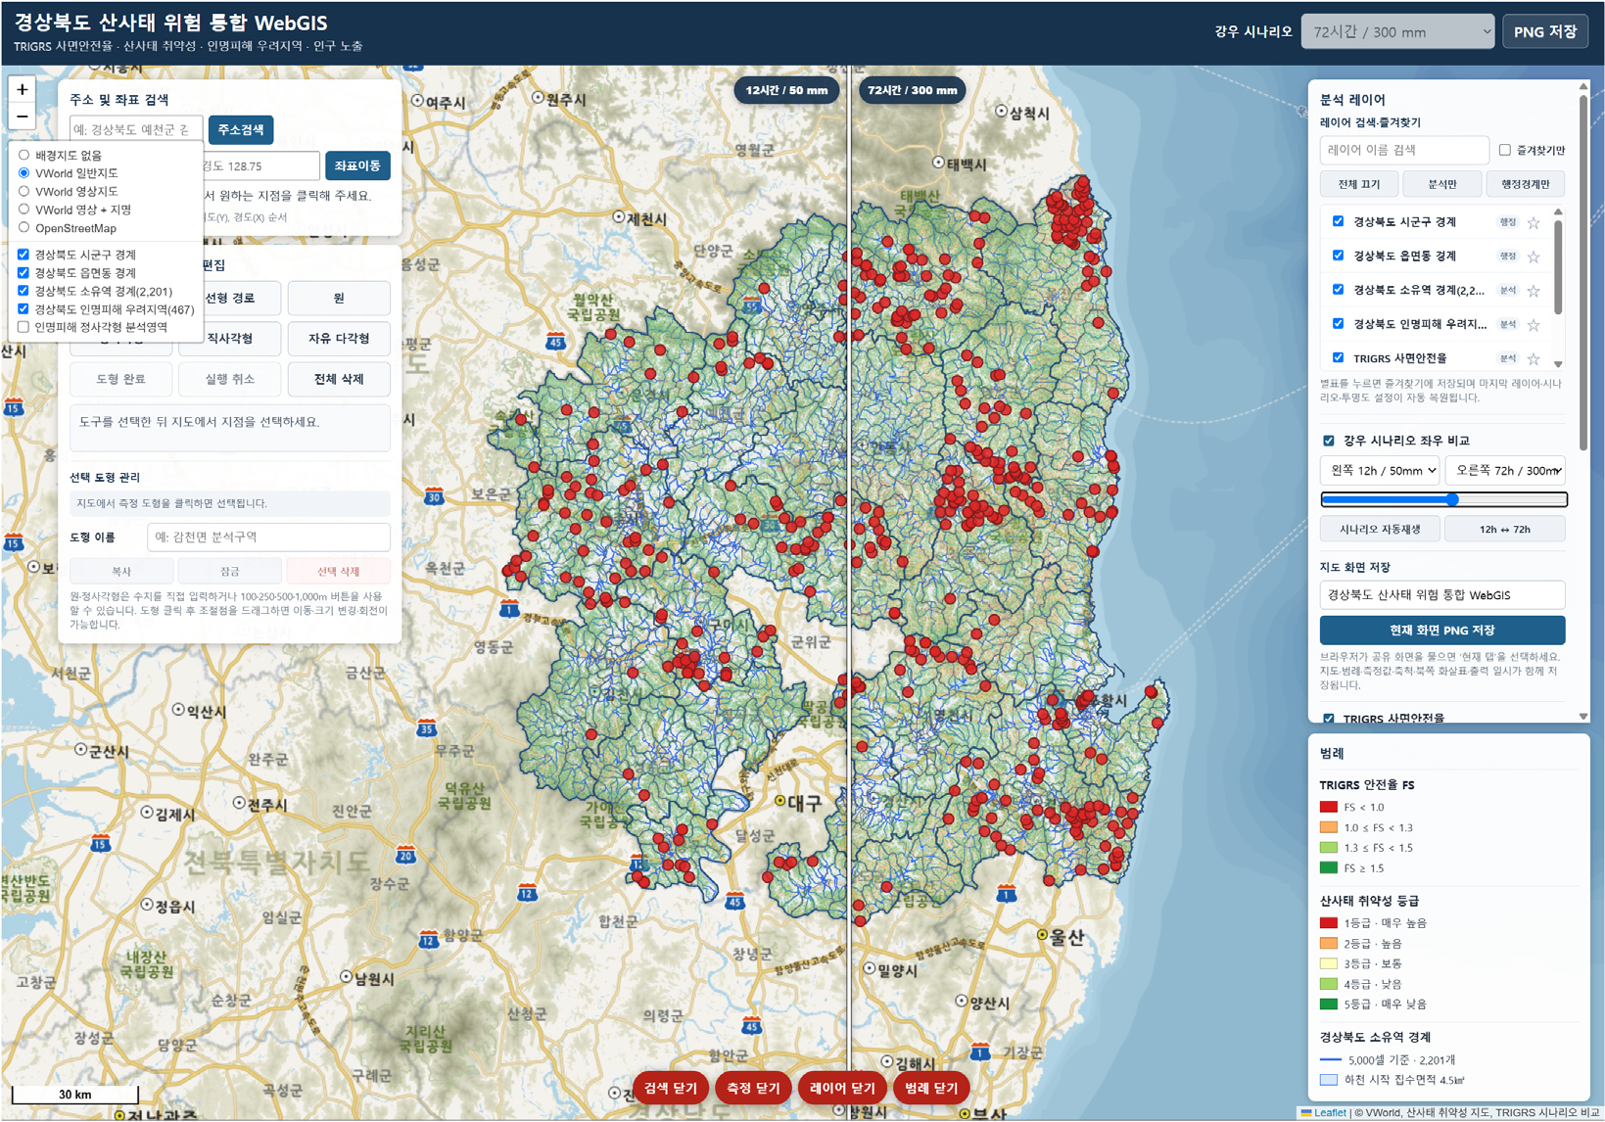Open the 강우 시나리오 dropdown in header
Viewport: 1605px width, 1122px height.
(1397, 32)
